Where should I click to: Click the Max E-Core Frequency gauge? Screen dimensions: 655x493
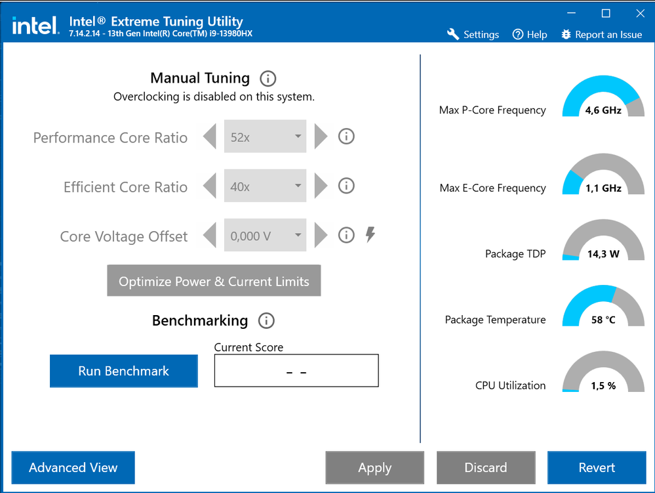click(x=603, y=174)
